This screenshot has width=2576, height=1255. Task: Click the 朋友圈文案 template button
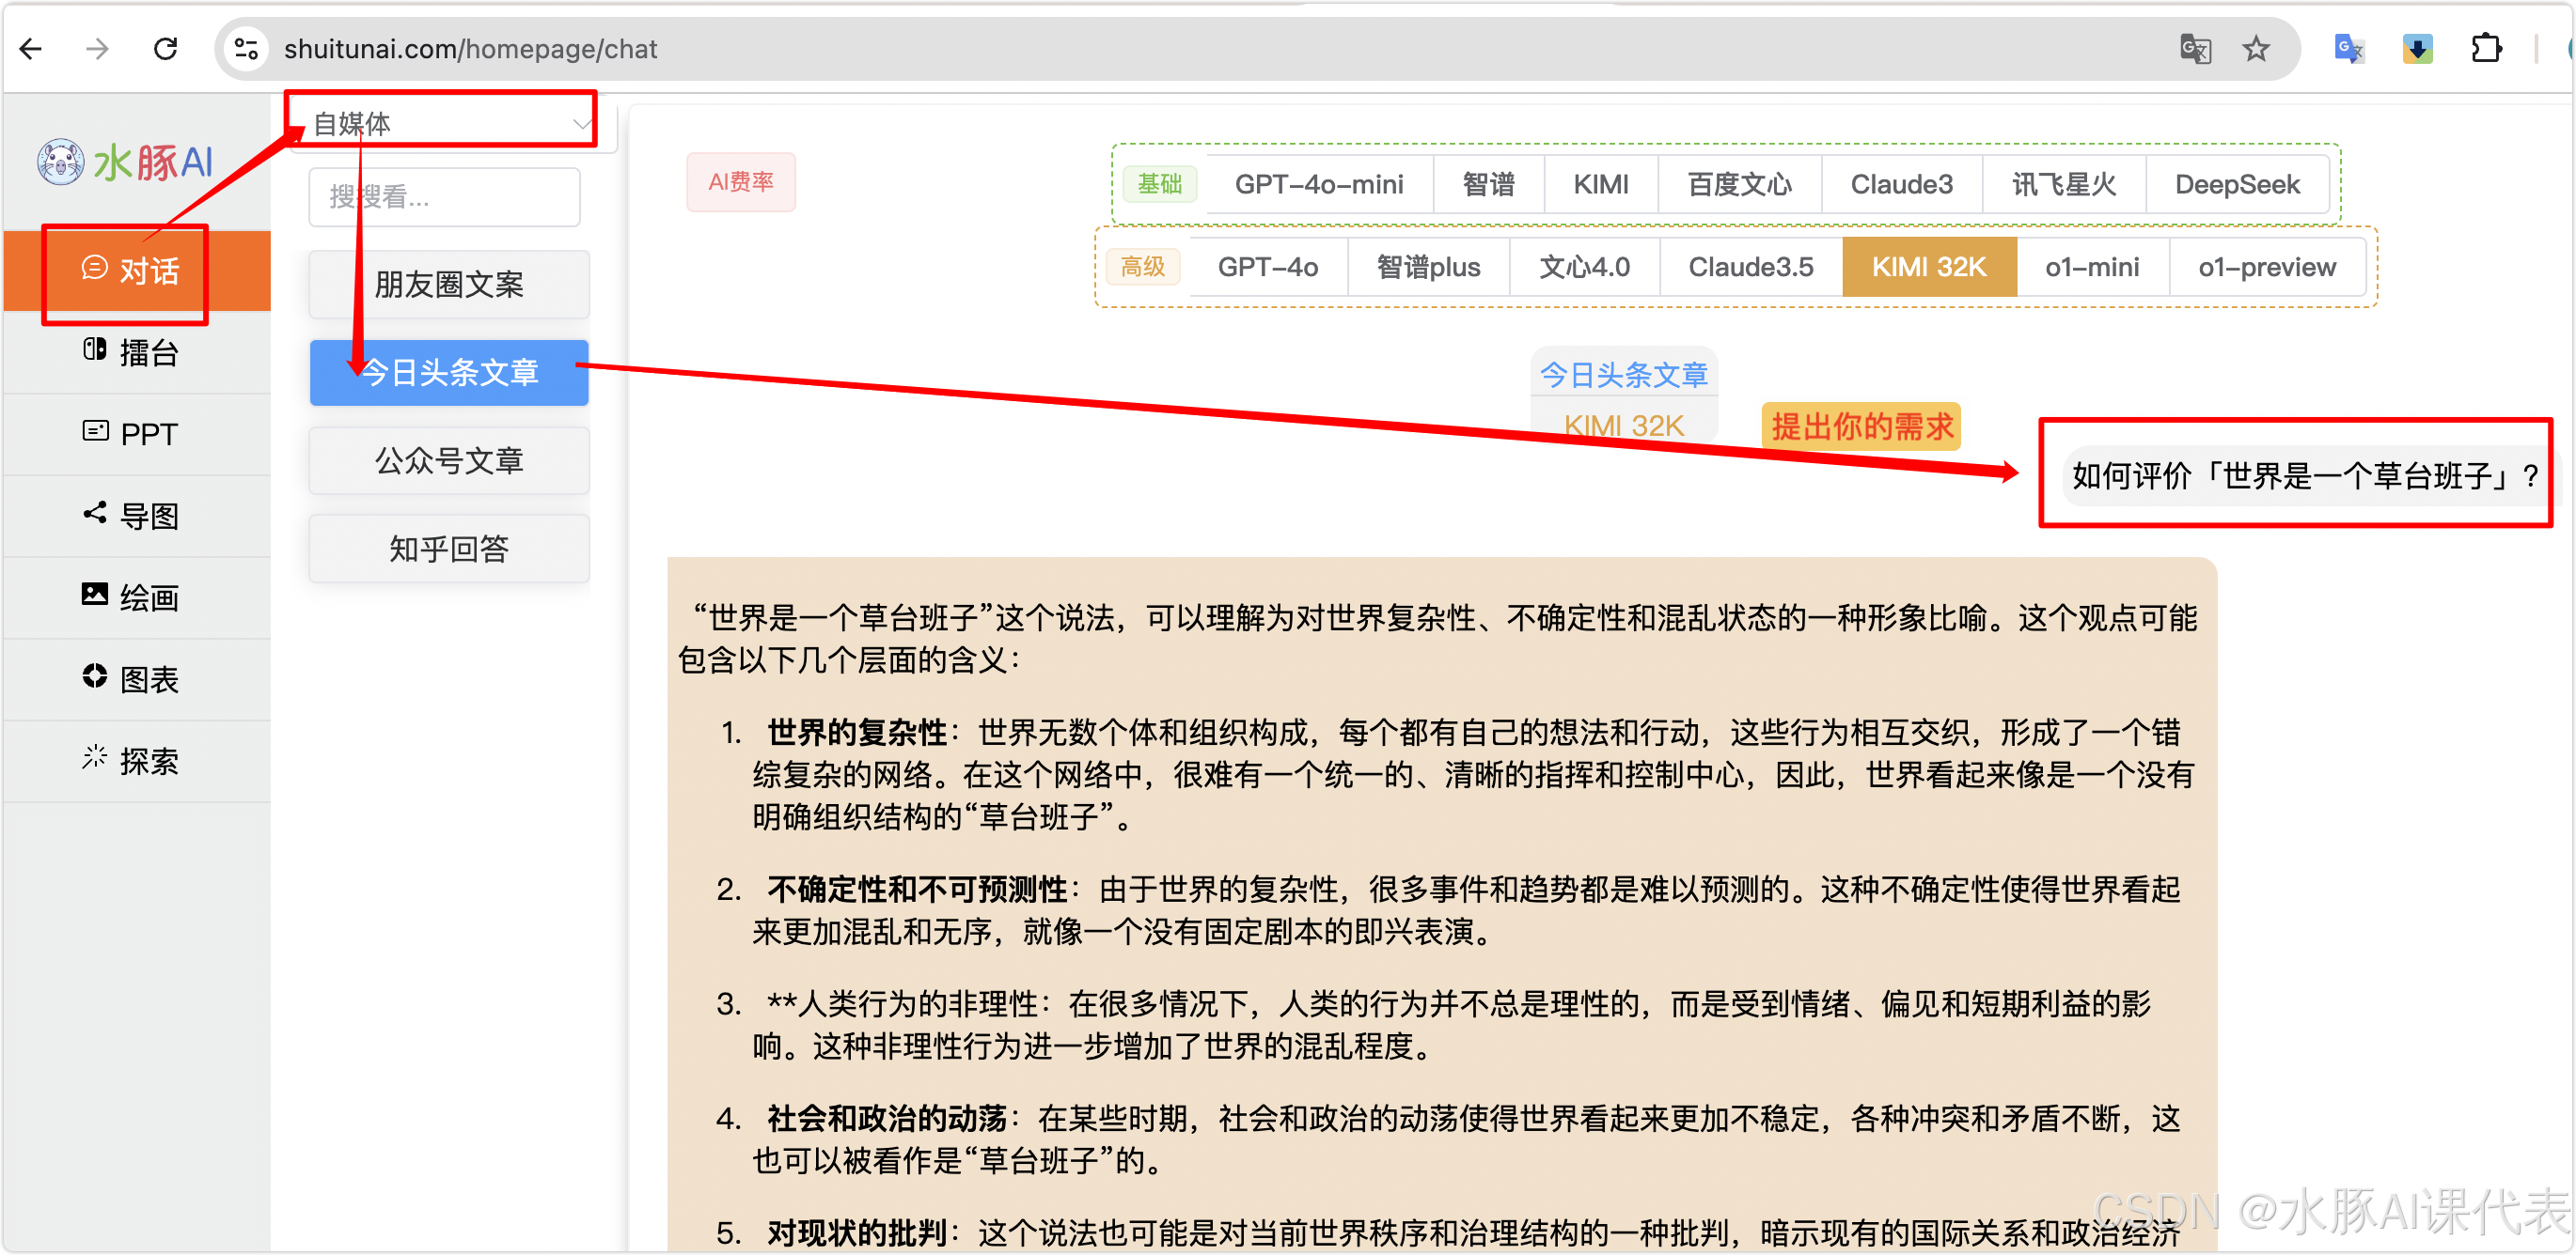point(448,285)
